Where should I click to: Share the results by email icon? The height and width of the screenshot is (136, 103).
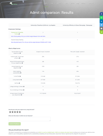coord(101,29)
